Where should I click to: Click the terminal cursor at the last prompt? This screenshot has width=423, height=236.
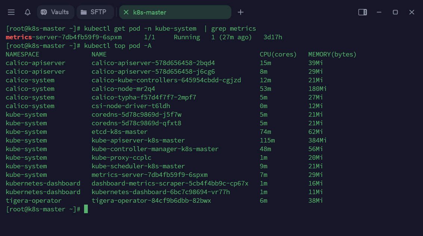tap(86, 209)
